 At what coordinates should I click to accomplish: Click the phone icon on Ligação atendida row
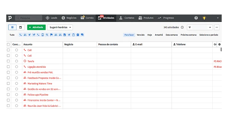pyautogui.click(x=25, y=67)
